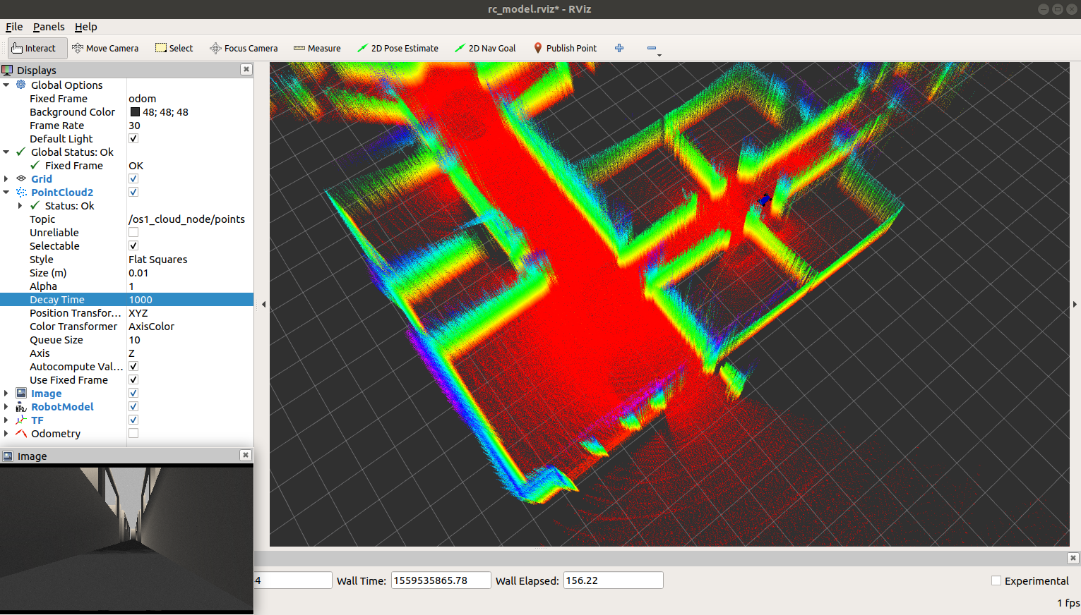Expand the TF display node
Screen dimensions: 1081x615
[x=6, y=420]
